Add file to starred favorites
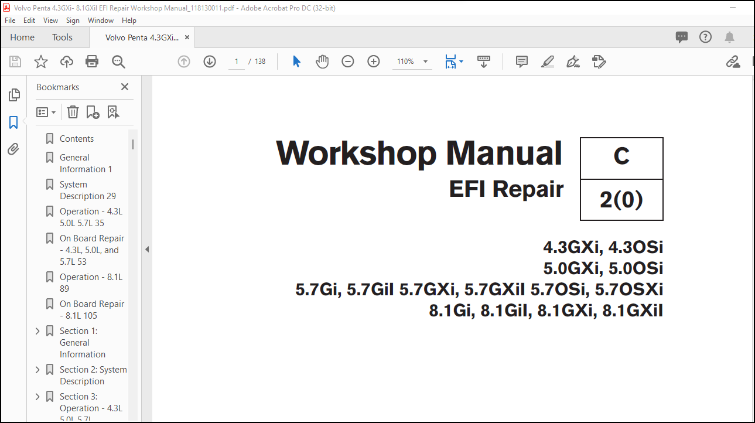 tap(41, 62)
